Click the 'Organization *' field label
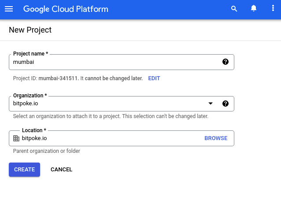Screen dimensions: 281x200 click(x=30, y=96)
